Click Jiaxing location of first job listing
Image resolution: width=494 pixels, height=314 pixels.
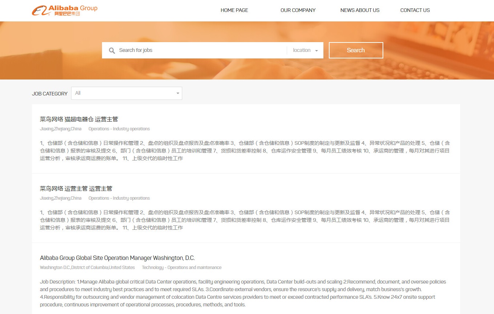[61, 129]
